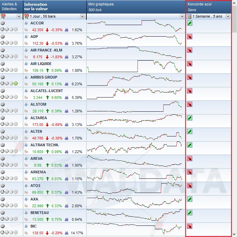Click the volume bars icon in the AIRBUS GROUP row
The height and width of the screenshot is (237, 237).
(66, 84)
